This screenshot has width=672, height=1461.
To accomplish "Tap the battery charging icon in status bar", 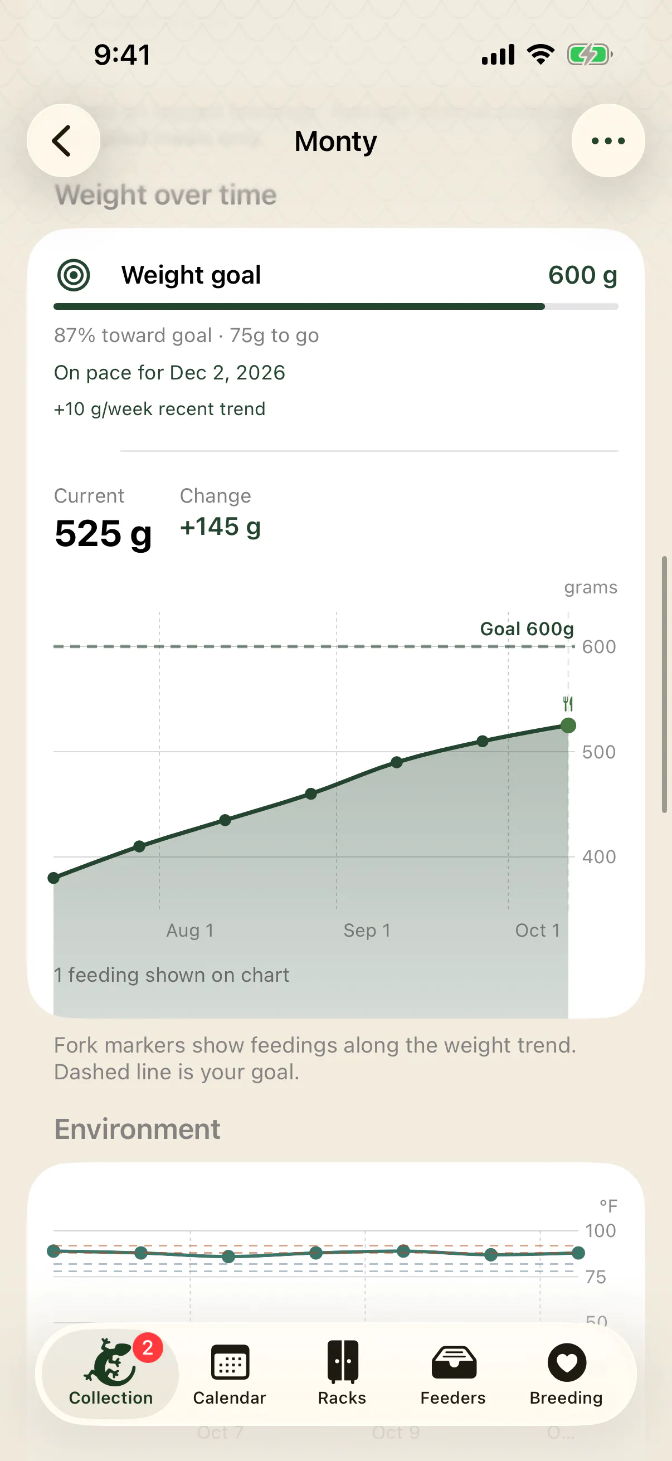I will (x=590, y=55).
